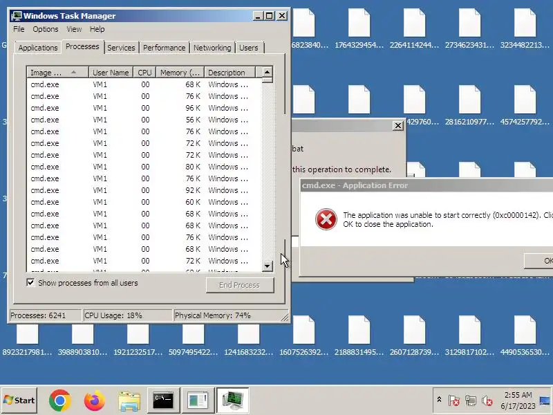
Task: Click the process list scroll up arrow
Action: point(268,72)
